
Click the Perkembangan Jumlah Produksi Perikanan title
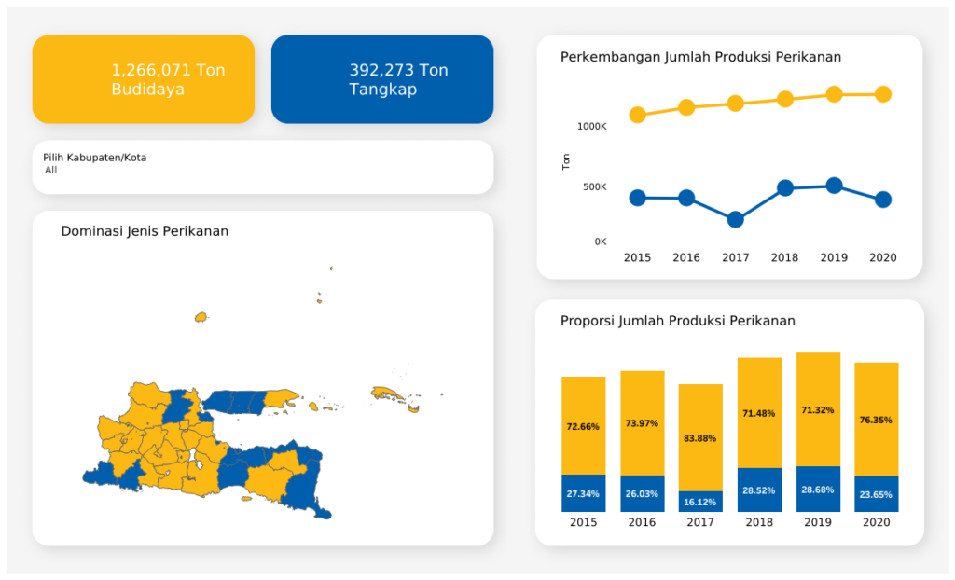700,57
